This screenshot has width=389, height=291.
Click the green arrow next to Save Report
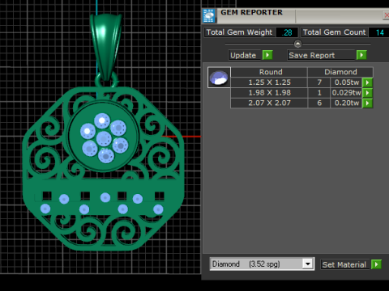(361, 55)
